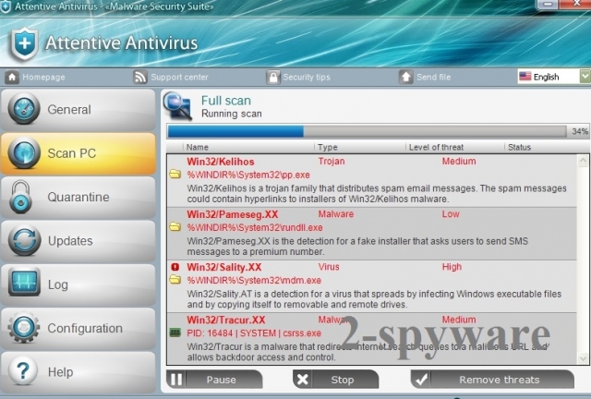
Task: Click the Configuration gear icon
Action: pos(24,327)
